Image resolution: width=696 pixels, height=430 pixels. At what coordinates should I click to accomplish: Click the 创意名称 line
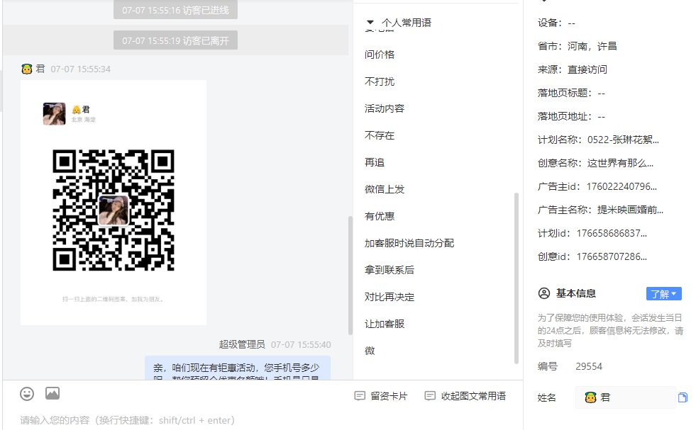click(596, 163)
